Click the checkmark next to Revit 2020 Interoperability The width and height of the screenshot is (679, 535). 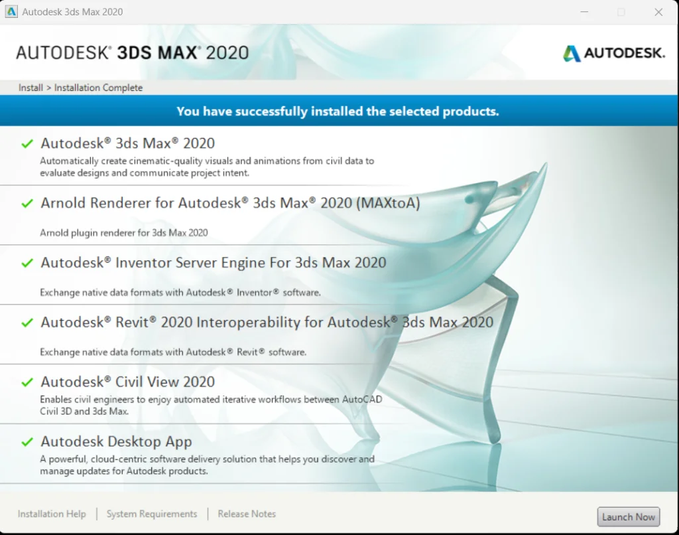27,323
